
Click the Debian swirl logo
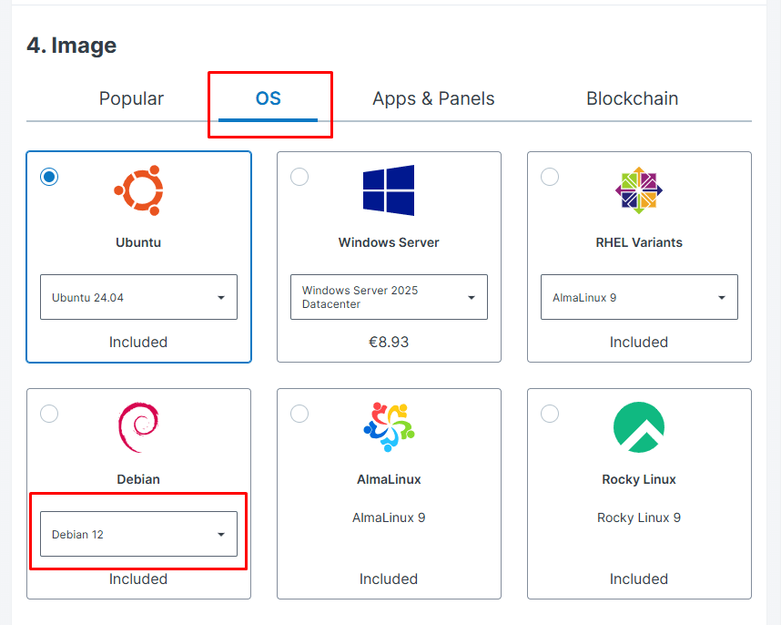(138, 427)
